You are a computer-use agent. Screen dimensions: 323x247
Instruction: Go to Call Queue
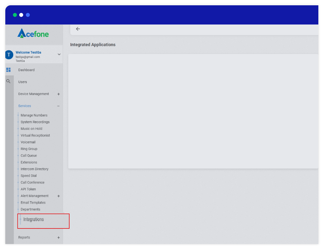pos(29,156)
